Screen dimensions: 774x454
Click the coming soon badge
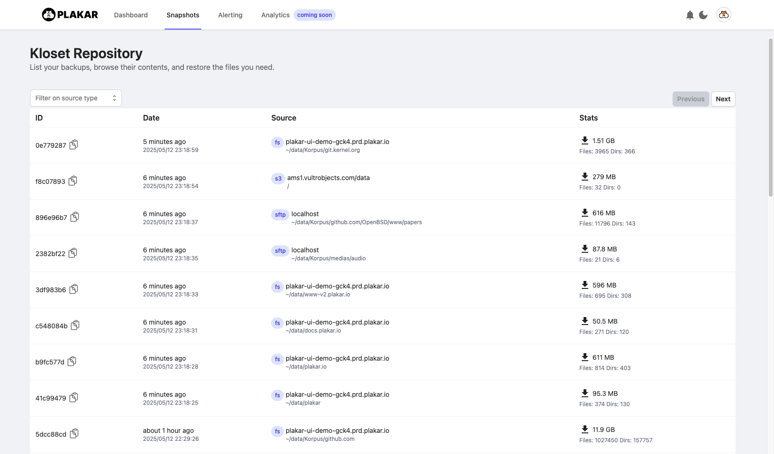click(x=314, y=15)
